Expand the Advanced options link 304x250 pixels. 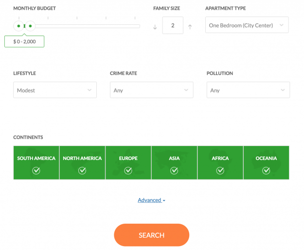coord(149,200)
